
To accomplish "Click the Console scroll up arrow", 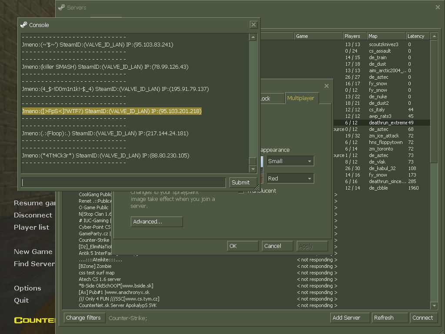I will [x=253, y=37].
